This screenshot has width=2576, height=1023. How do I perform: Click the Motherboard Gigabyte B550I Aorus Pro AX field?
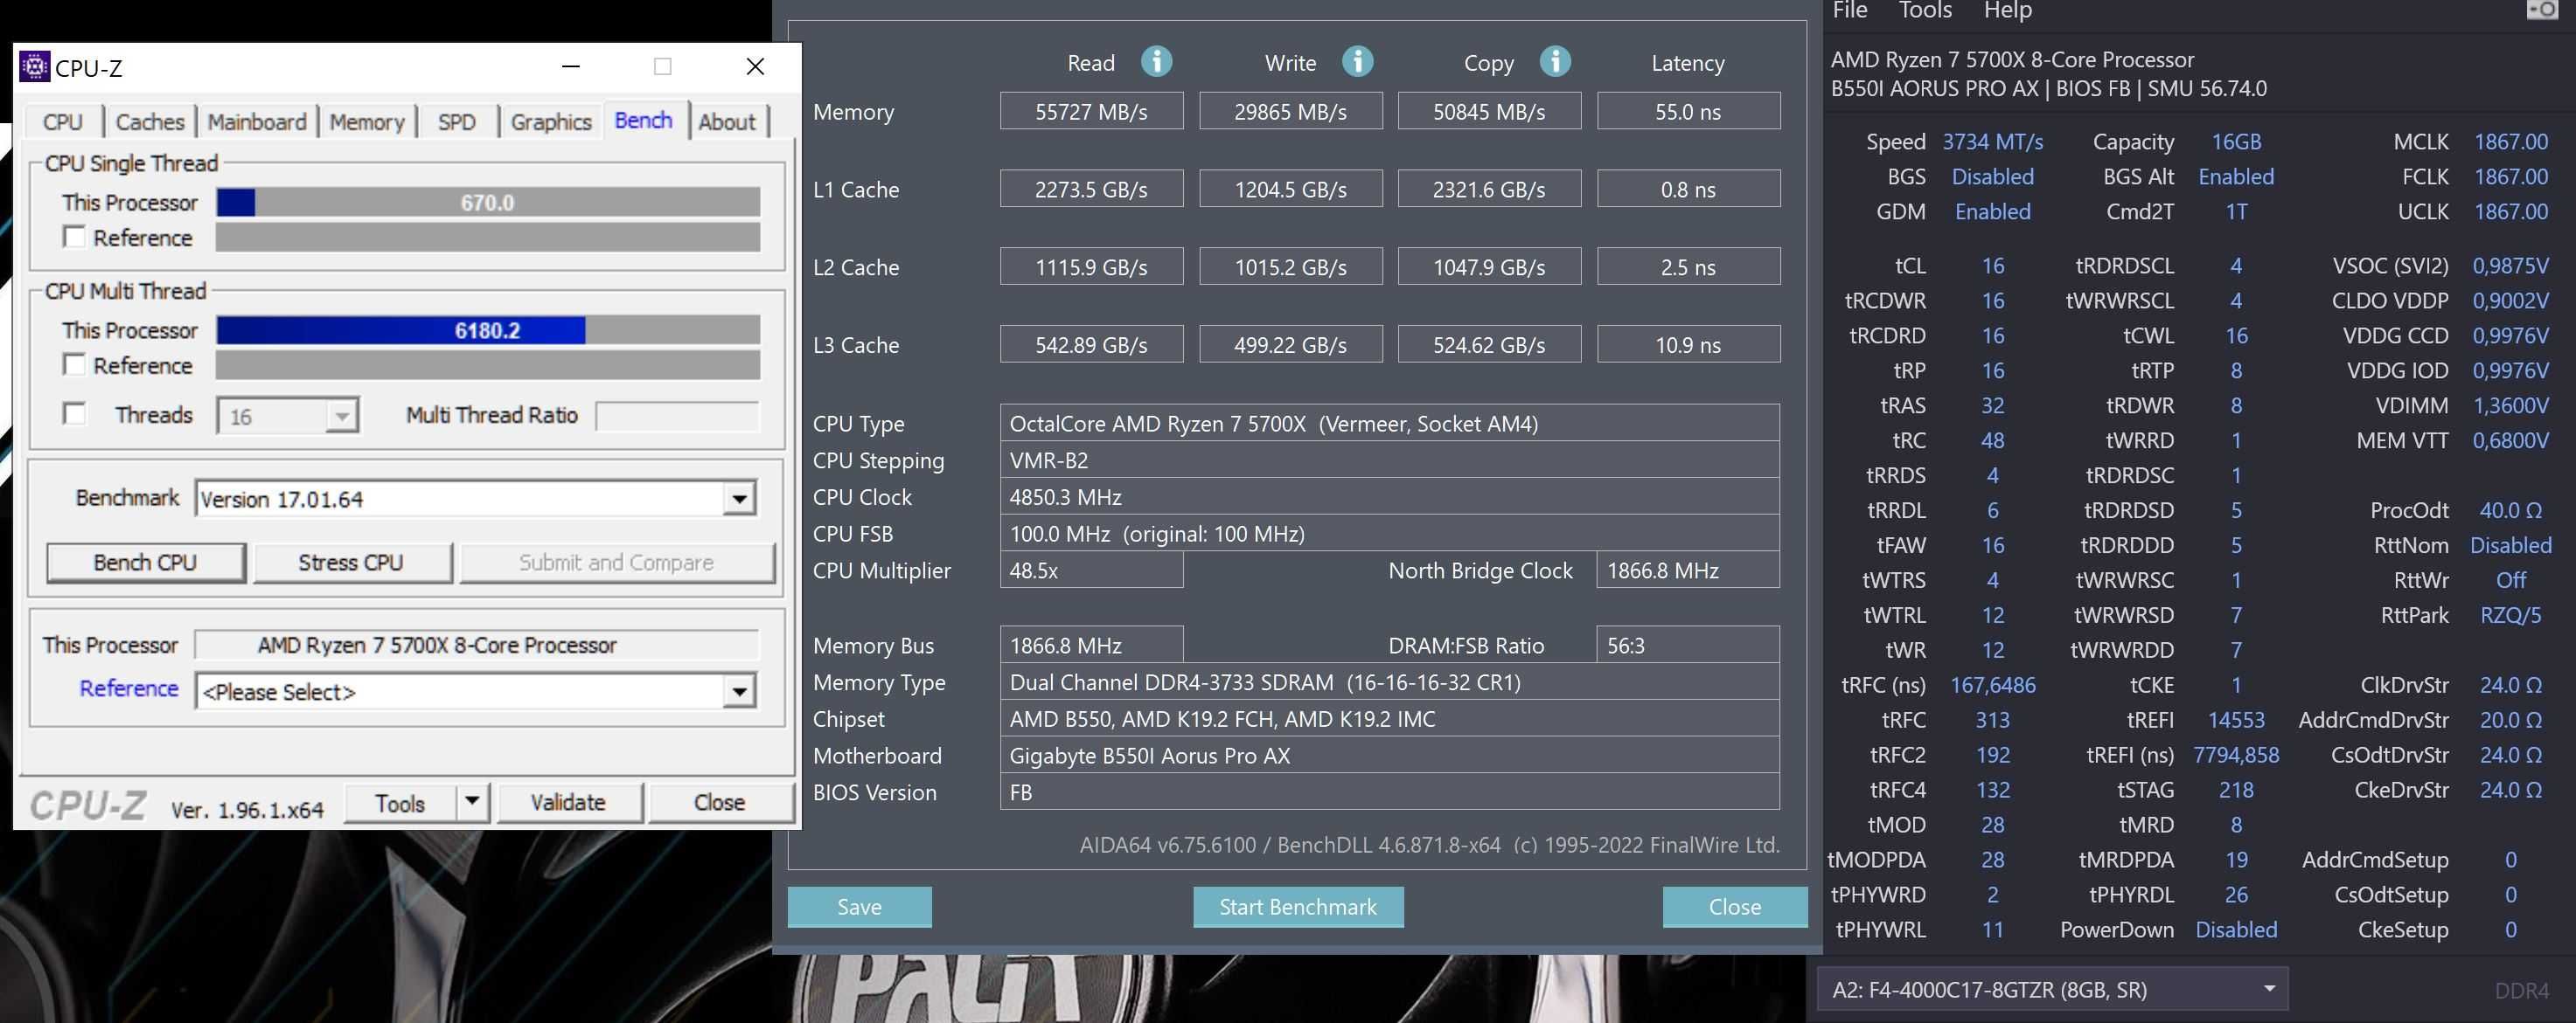(1389, 756)
